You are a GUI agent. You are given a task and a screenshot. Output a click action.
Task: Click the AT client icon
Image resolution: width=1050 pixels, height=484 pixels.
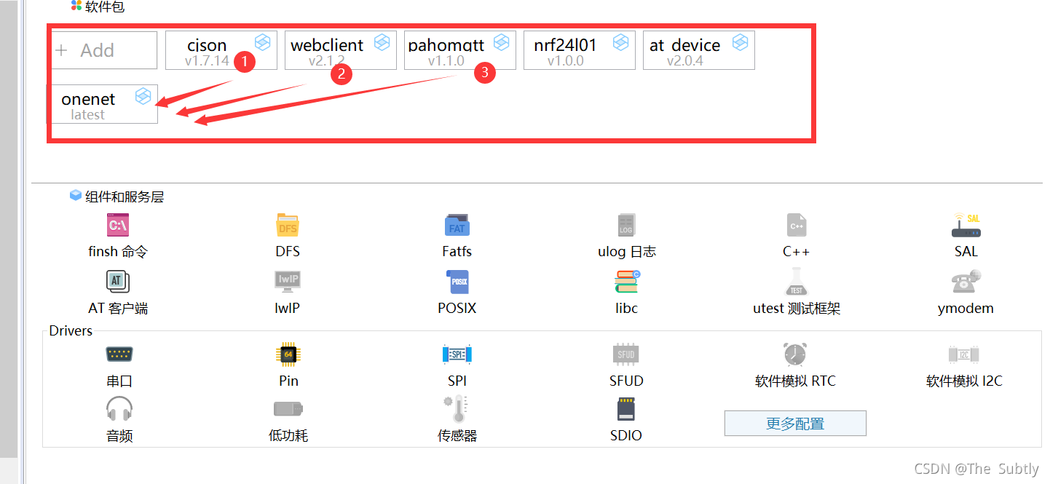coord(118,281)
